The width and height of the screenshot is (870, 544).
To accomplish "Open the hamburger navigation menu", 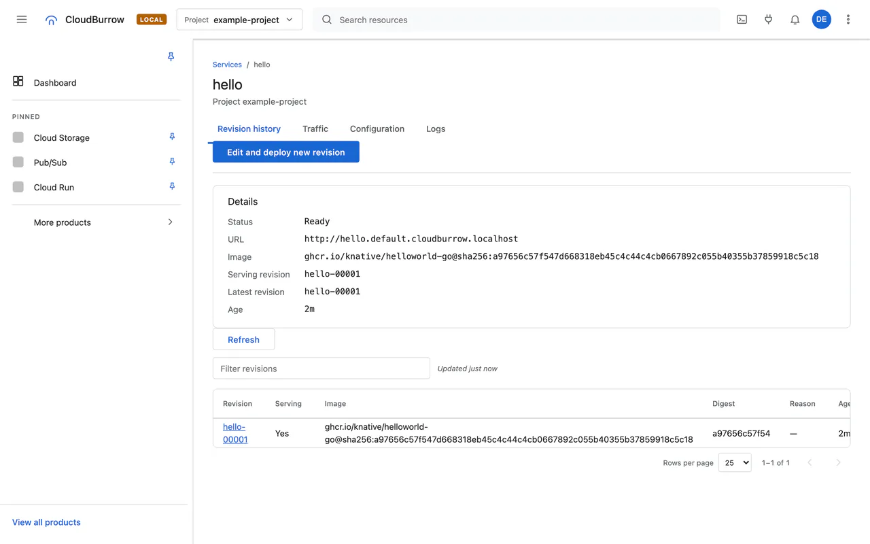I will [x=22, y=20].
